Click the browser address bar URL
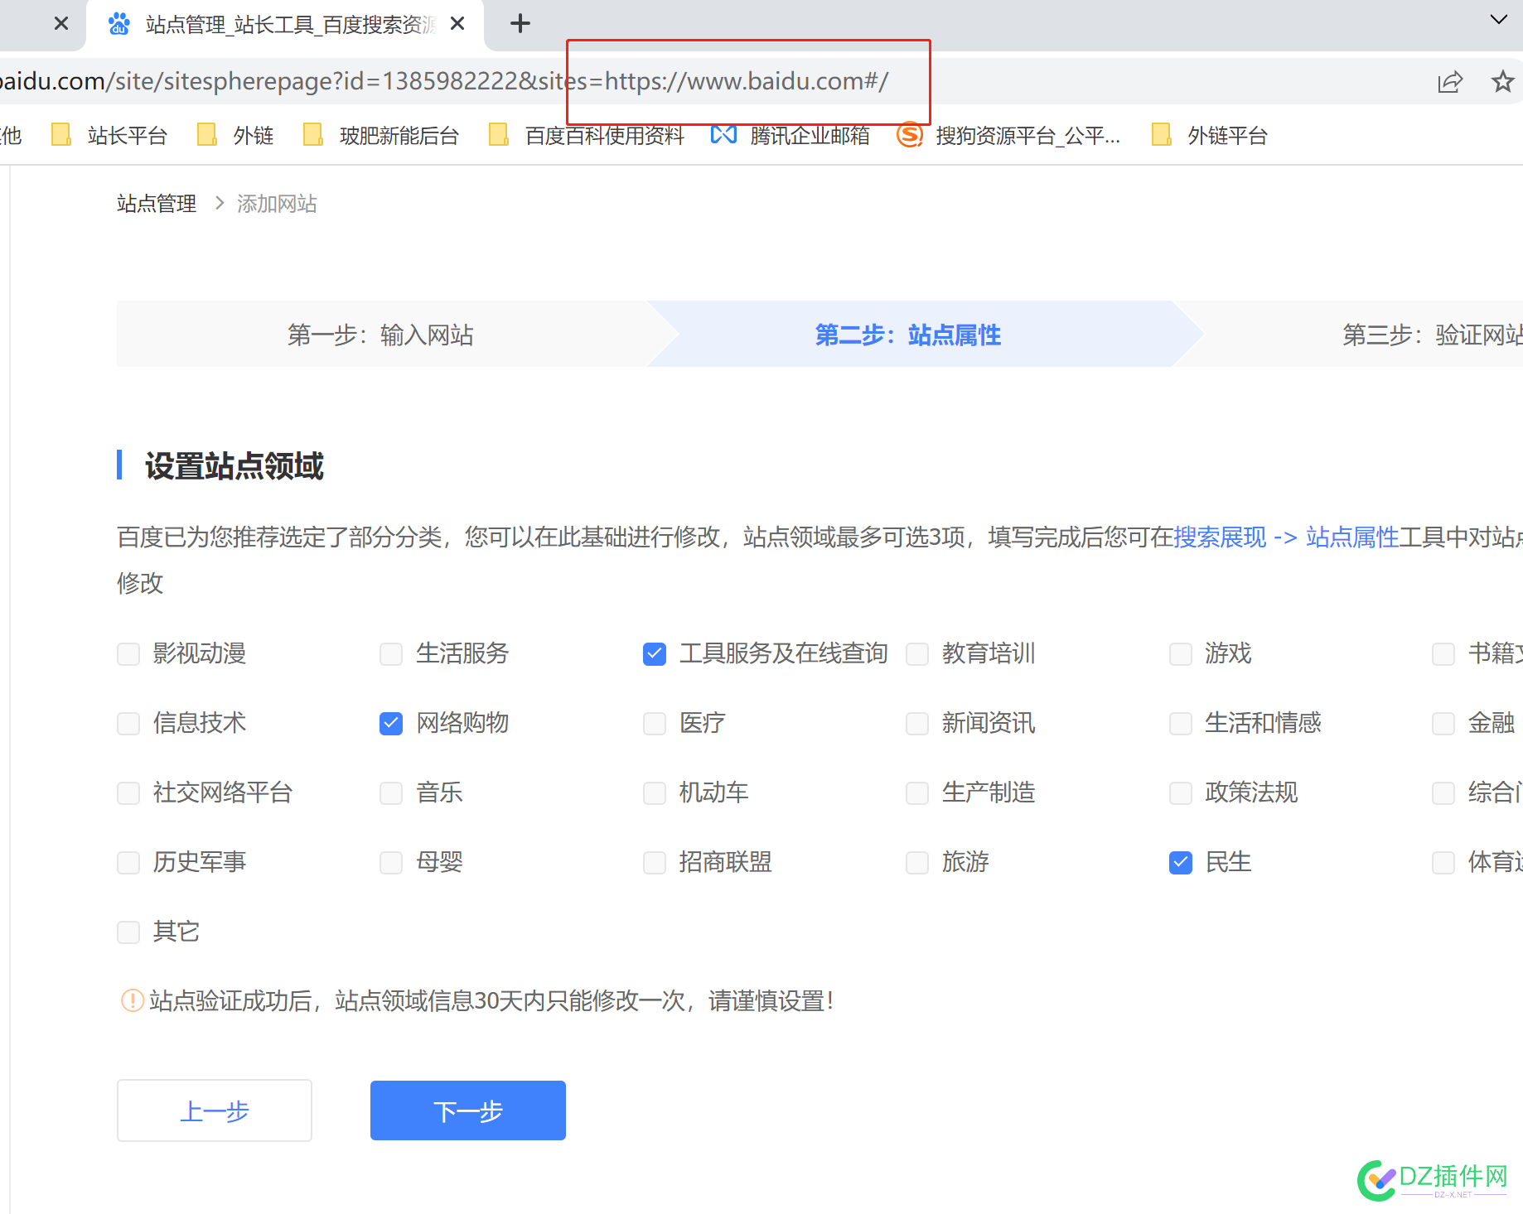1523x1214 pixels. pos(443,81)
